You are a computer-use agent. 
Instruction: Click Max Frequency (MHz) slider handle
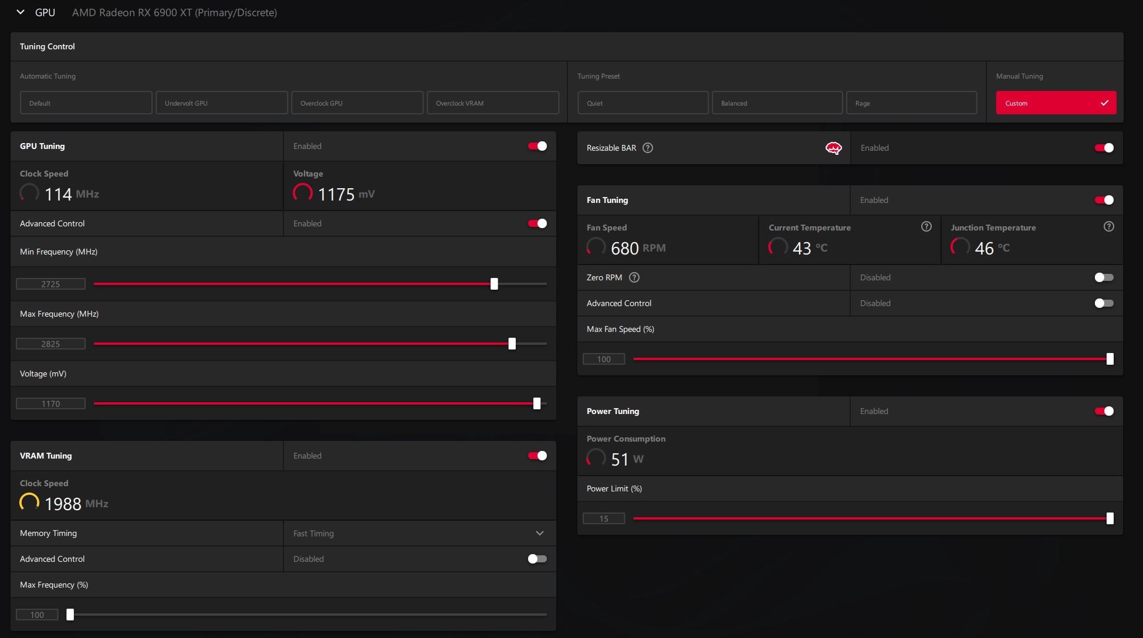(512, 344)
